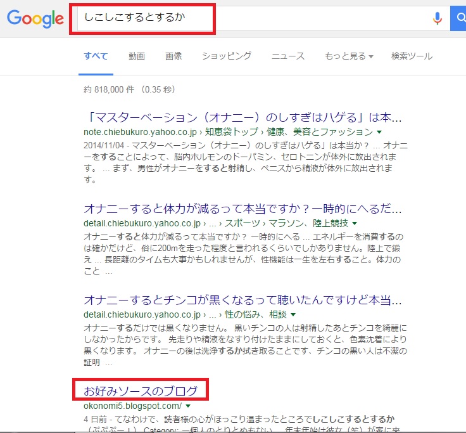Expand arrow next to note.chiebukuro.yahoo.co.jp URL
This screenshot has width=466, height=433.
click(379, 132)
